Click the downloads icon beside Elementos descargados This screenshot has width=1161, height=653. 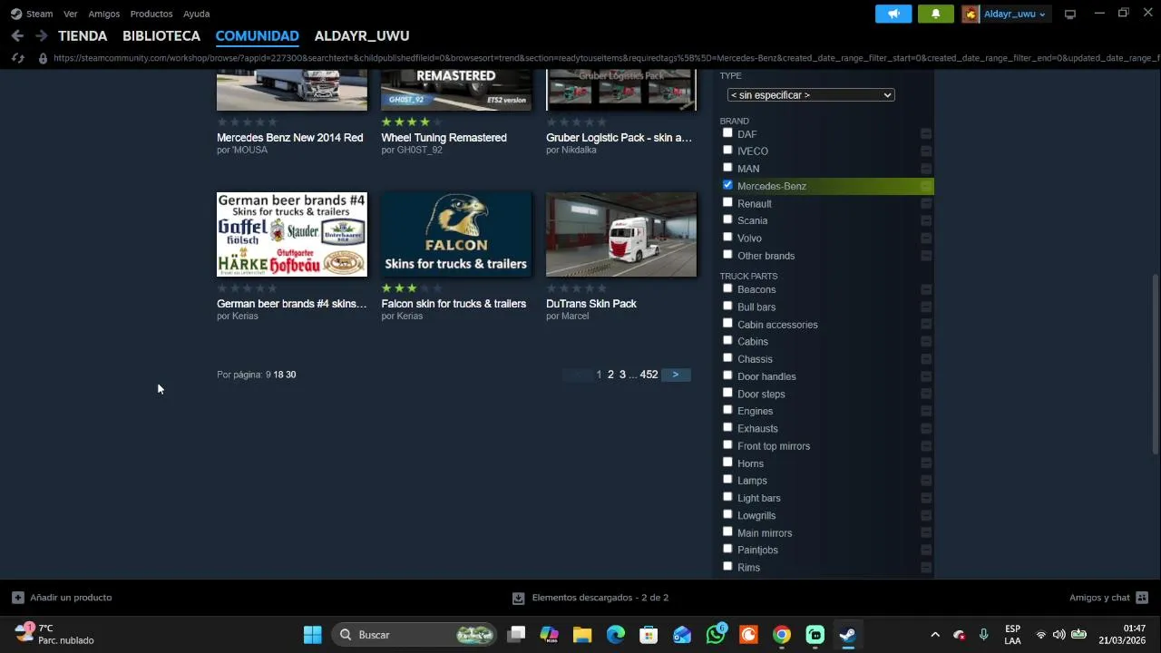click(518, 598)
